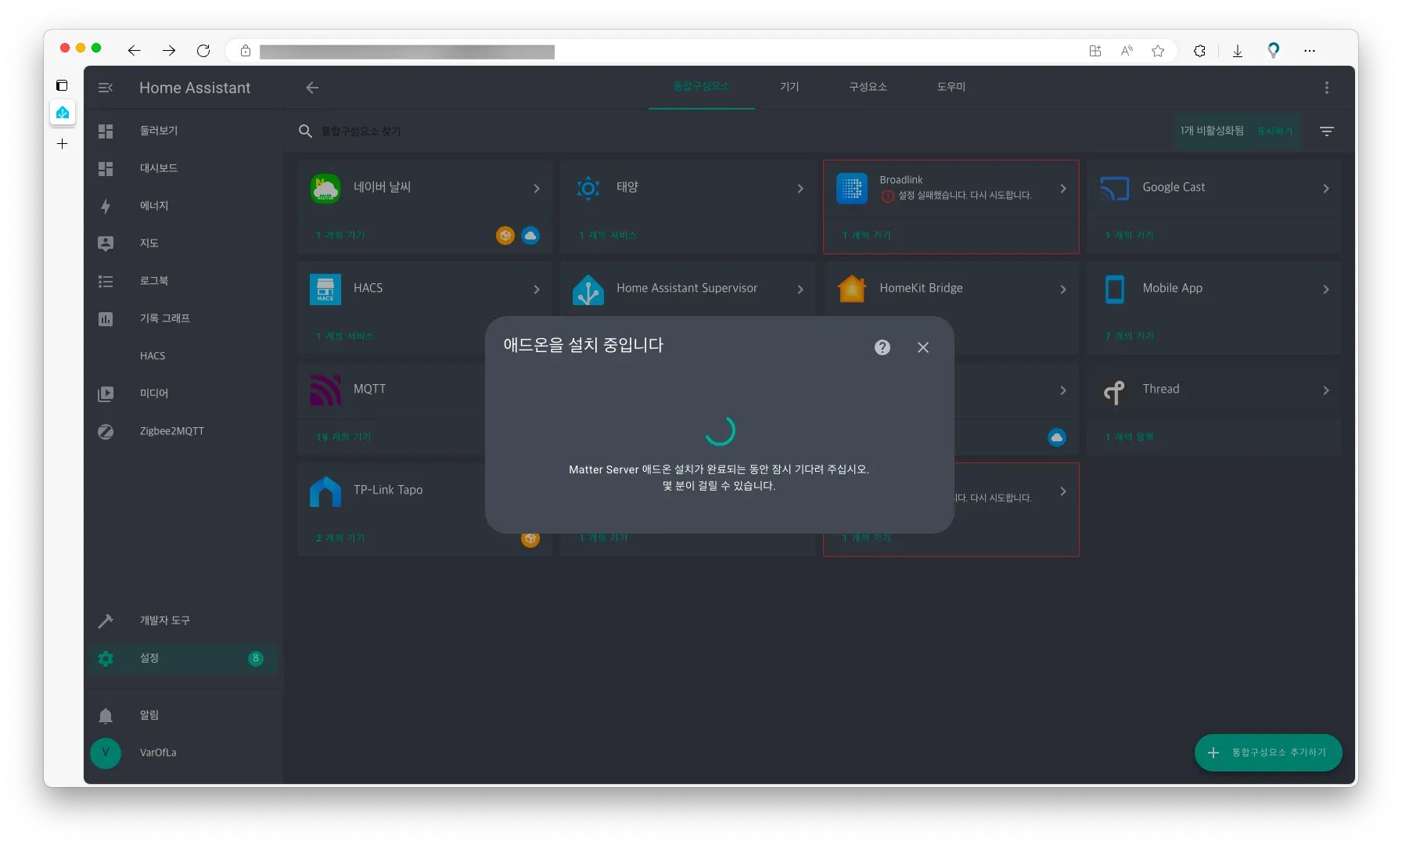
Task: Click 표시하기 to show disabled integration
Action: tap(1274, 131)
